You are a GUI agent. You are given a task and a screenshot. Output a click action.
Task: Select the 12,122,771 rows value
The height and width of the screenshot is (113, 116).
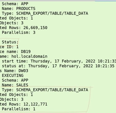[x=35, y=104]
